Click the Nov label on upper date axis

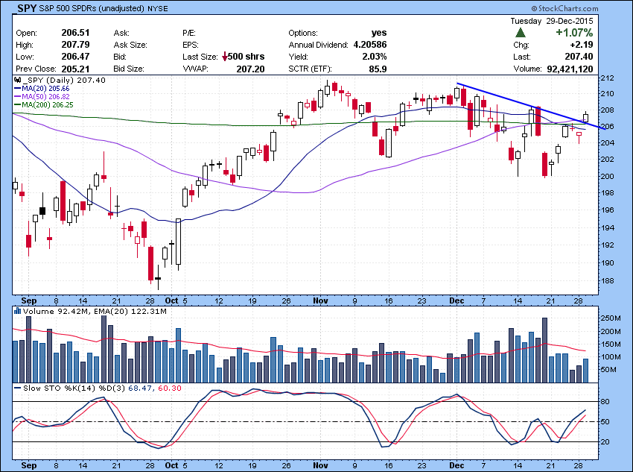click(x=320, y=300)
